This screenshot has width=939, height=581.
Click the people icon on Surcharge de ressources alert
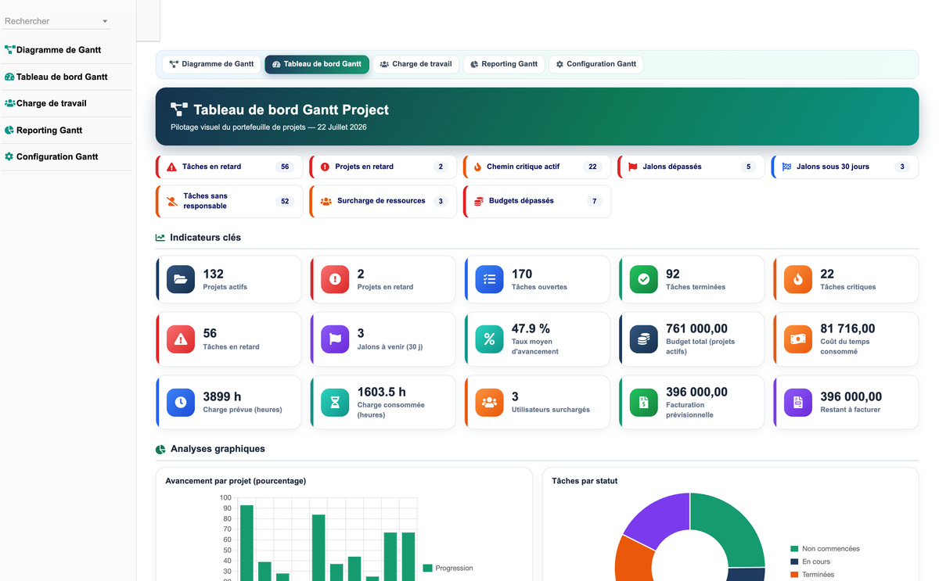(326, 201)
